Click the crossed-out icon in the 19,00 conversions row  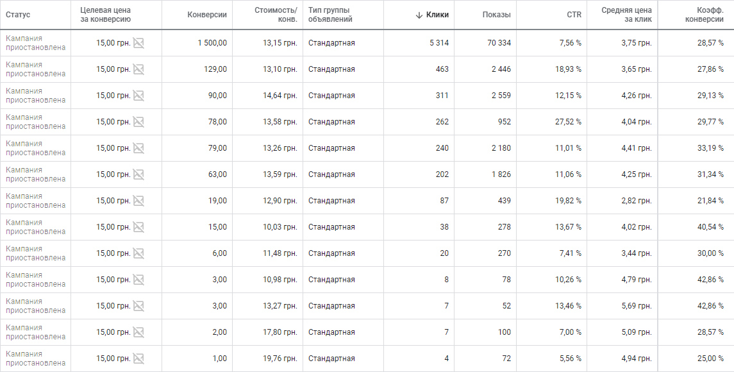pyautogui.click(x=138, y=201)
